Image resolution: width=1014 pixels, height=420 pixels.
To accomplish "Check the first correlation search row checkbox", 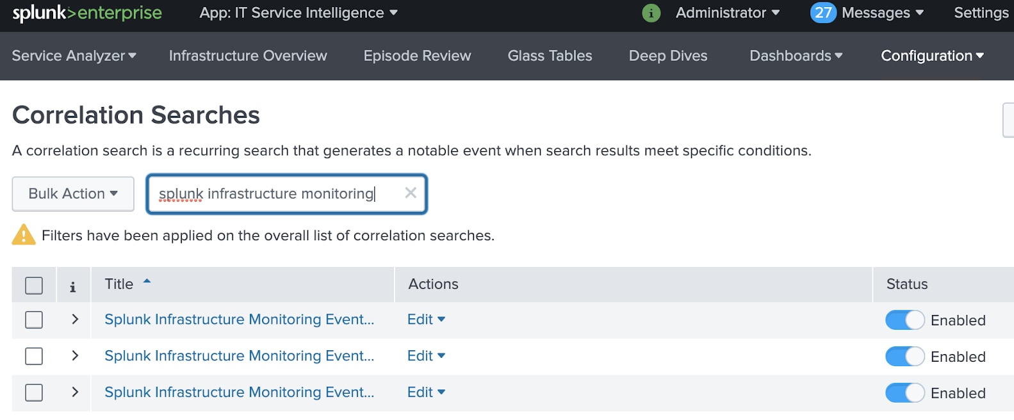I will (34, 319).
